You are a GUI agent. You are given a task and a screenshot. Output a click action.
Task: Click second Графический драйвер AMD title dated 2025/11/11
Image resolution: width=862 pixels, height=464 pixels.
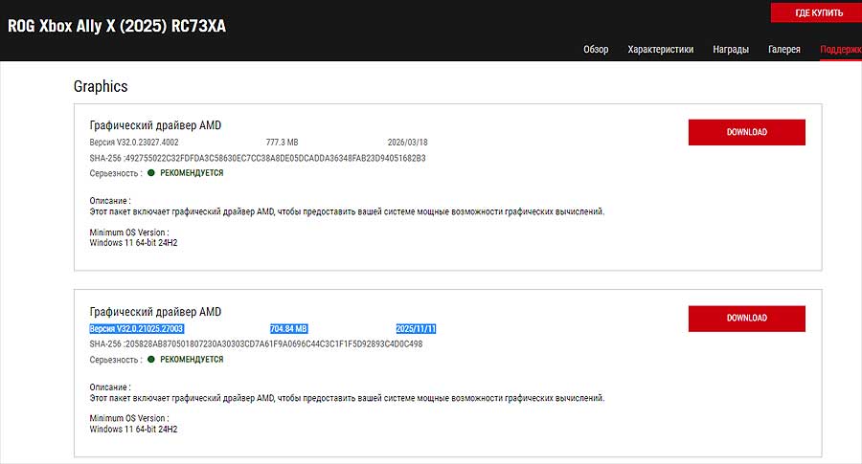coord(155,312)
